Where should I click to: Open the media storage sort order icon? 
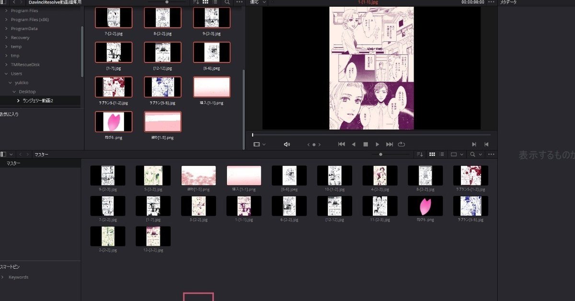coord(196,2)
